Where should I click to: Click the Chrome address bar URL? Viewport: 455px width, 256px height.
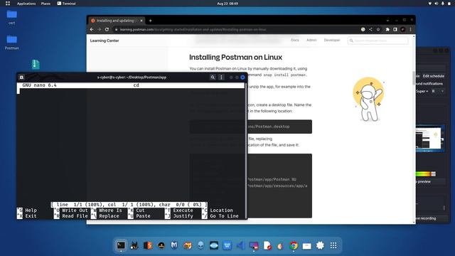pyautogui.click(x=193, y=29)
